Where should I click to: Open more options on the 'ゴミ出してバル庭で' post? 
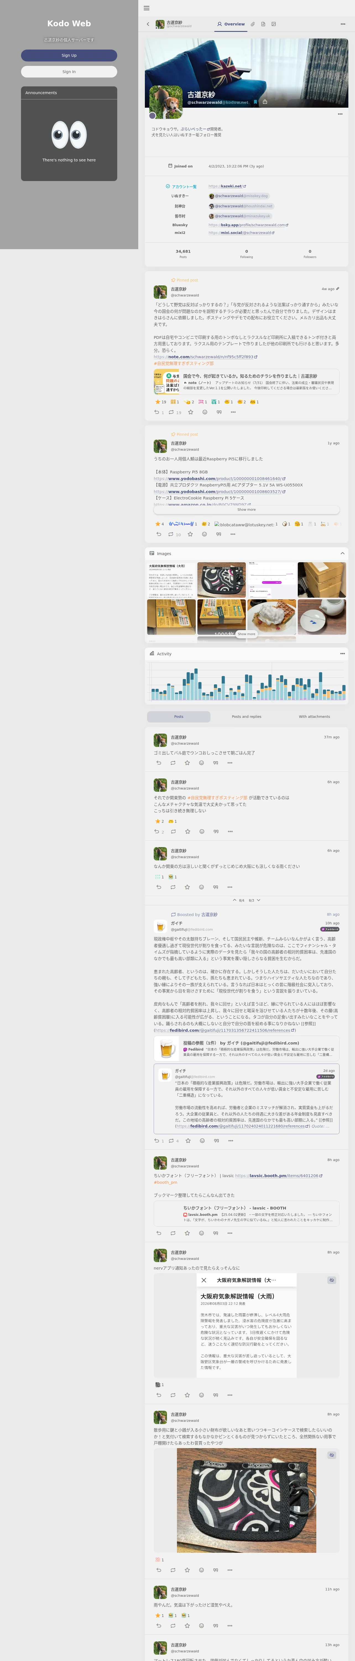230,763
